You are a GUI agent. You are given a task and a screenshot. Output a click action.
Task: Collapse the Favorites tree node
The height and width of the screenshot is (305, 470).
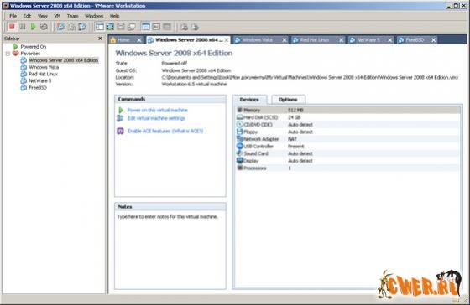(x=8, y=54)
